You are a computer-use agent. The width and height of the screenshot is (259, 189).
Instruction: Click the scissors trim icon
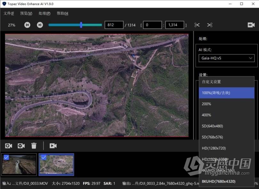pyautogui.click(x=197, y=25)
